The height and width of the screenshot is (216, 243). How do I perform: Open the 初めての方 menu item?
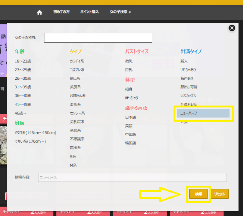(62, 12)
